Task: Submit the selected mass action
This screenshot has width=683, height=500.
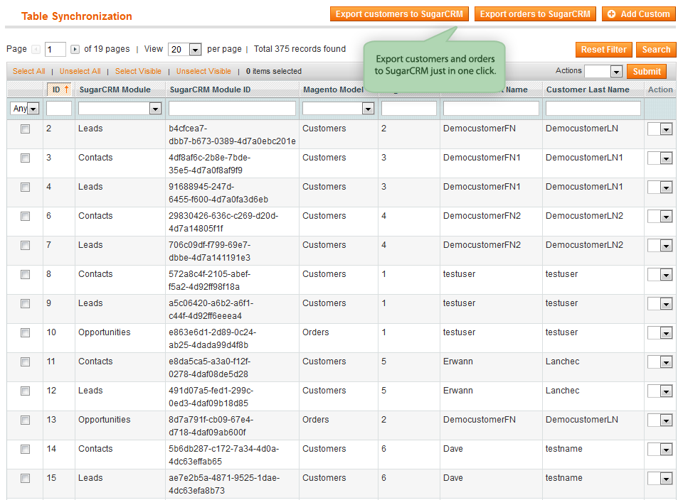Action: tap(647, 71)
